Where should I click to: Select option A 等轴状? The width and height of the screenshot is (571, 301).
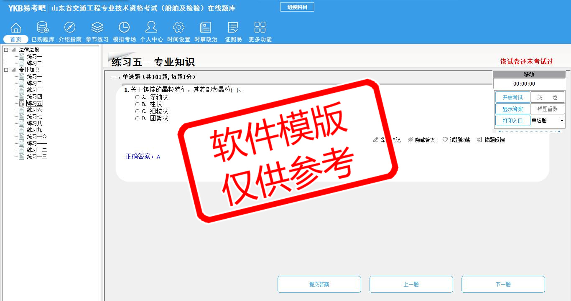(137, 97)
